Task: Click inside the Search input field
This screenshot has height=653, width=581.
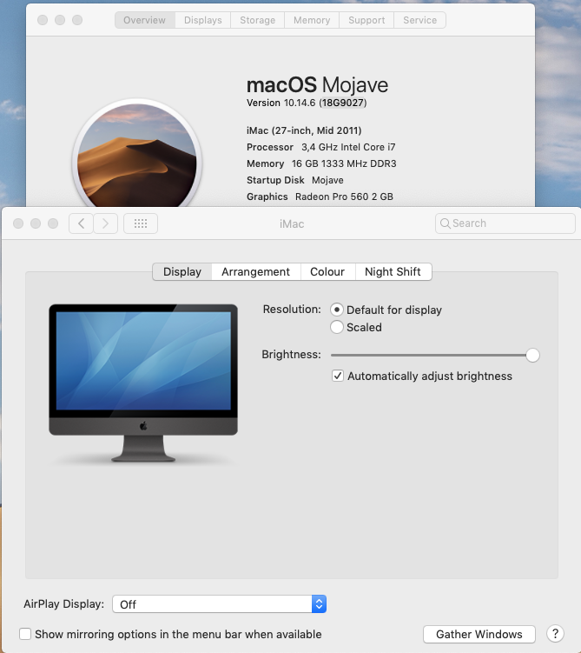Action: (505, 223)
